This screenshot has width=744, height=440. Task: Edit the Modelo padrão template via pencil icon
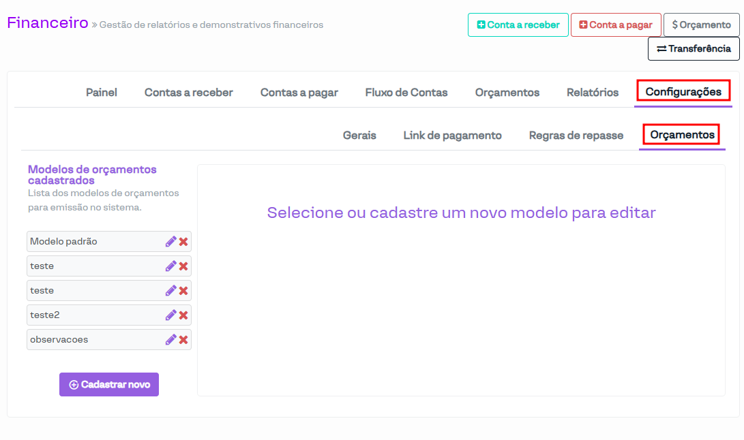click(x=170, y=242)
